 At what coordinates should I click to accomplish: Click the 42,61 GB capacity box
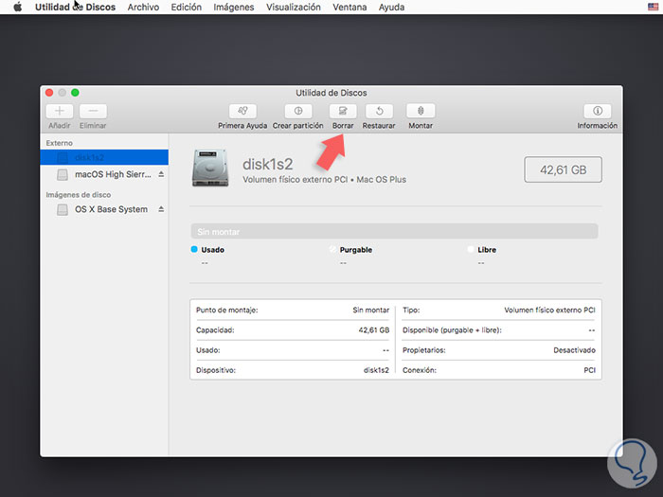[x=564, y=169]
